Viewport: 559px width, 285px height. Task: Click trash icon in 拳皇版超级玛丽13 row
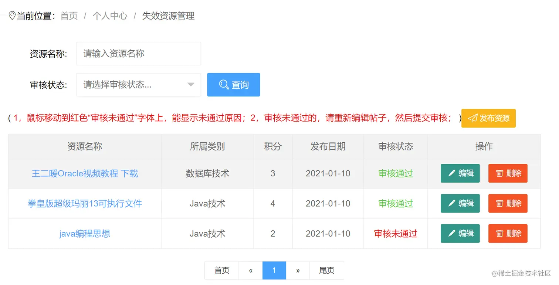tap(499, 203)
